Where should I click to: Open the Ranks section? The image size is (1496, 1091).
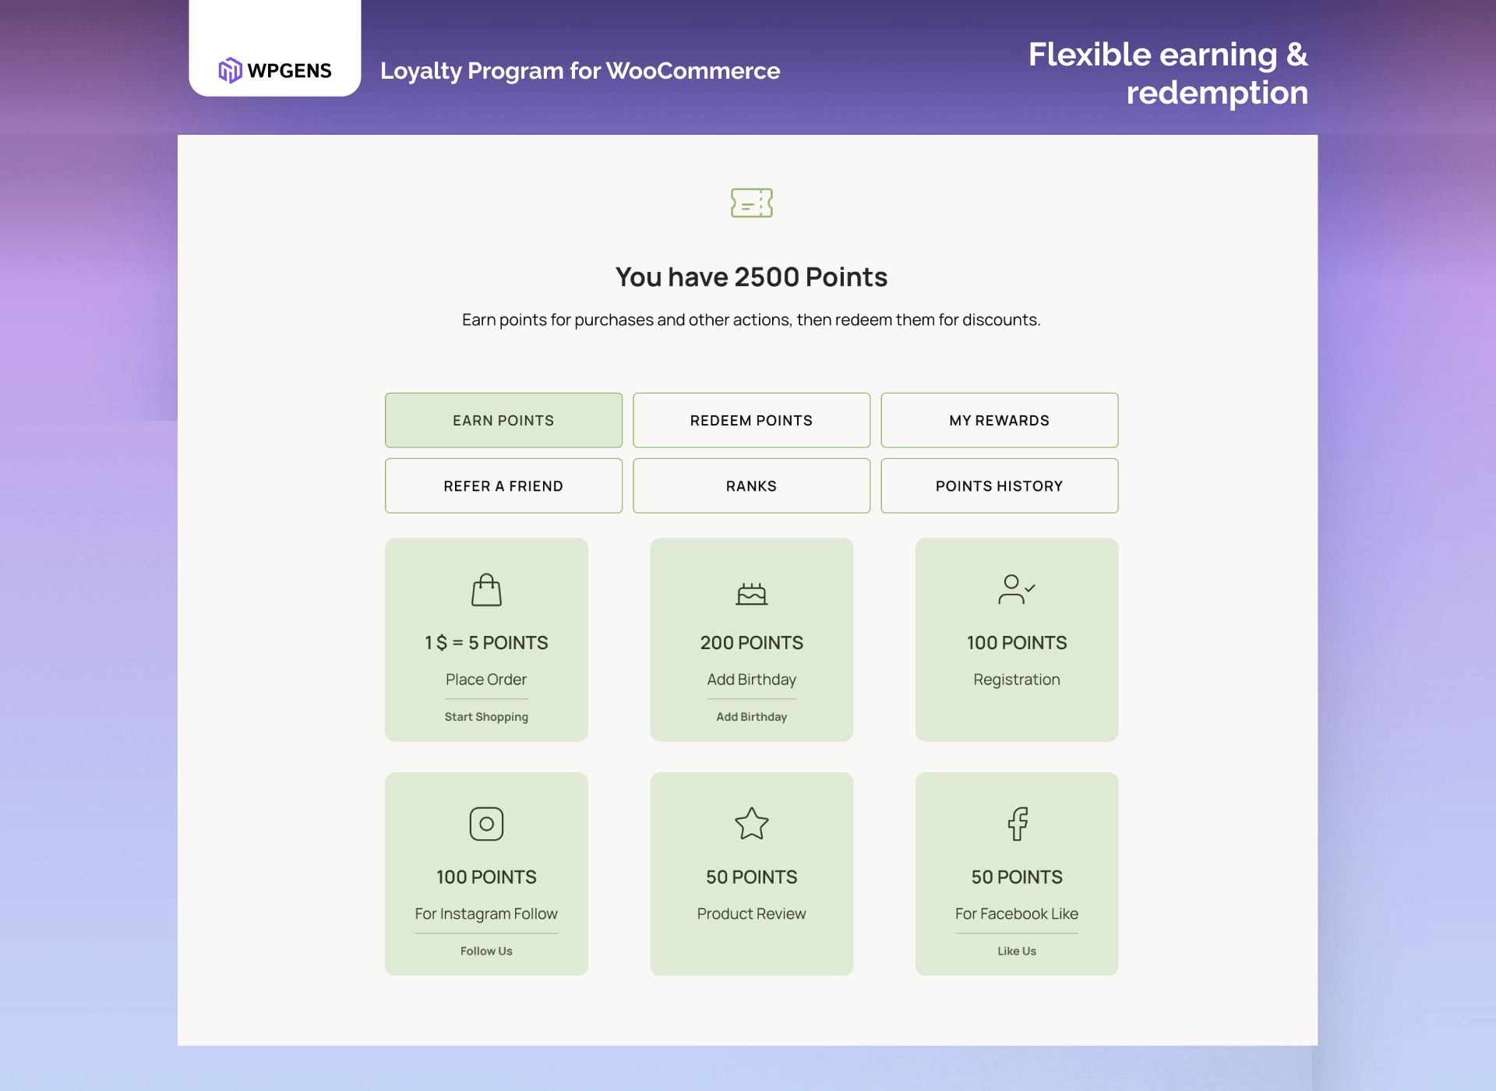pyautogui.click(x=751, y=485)
